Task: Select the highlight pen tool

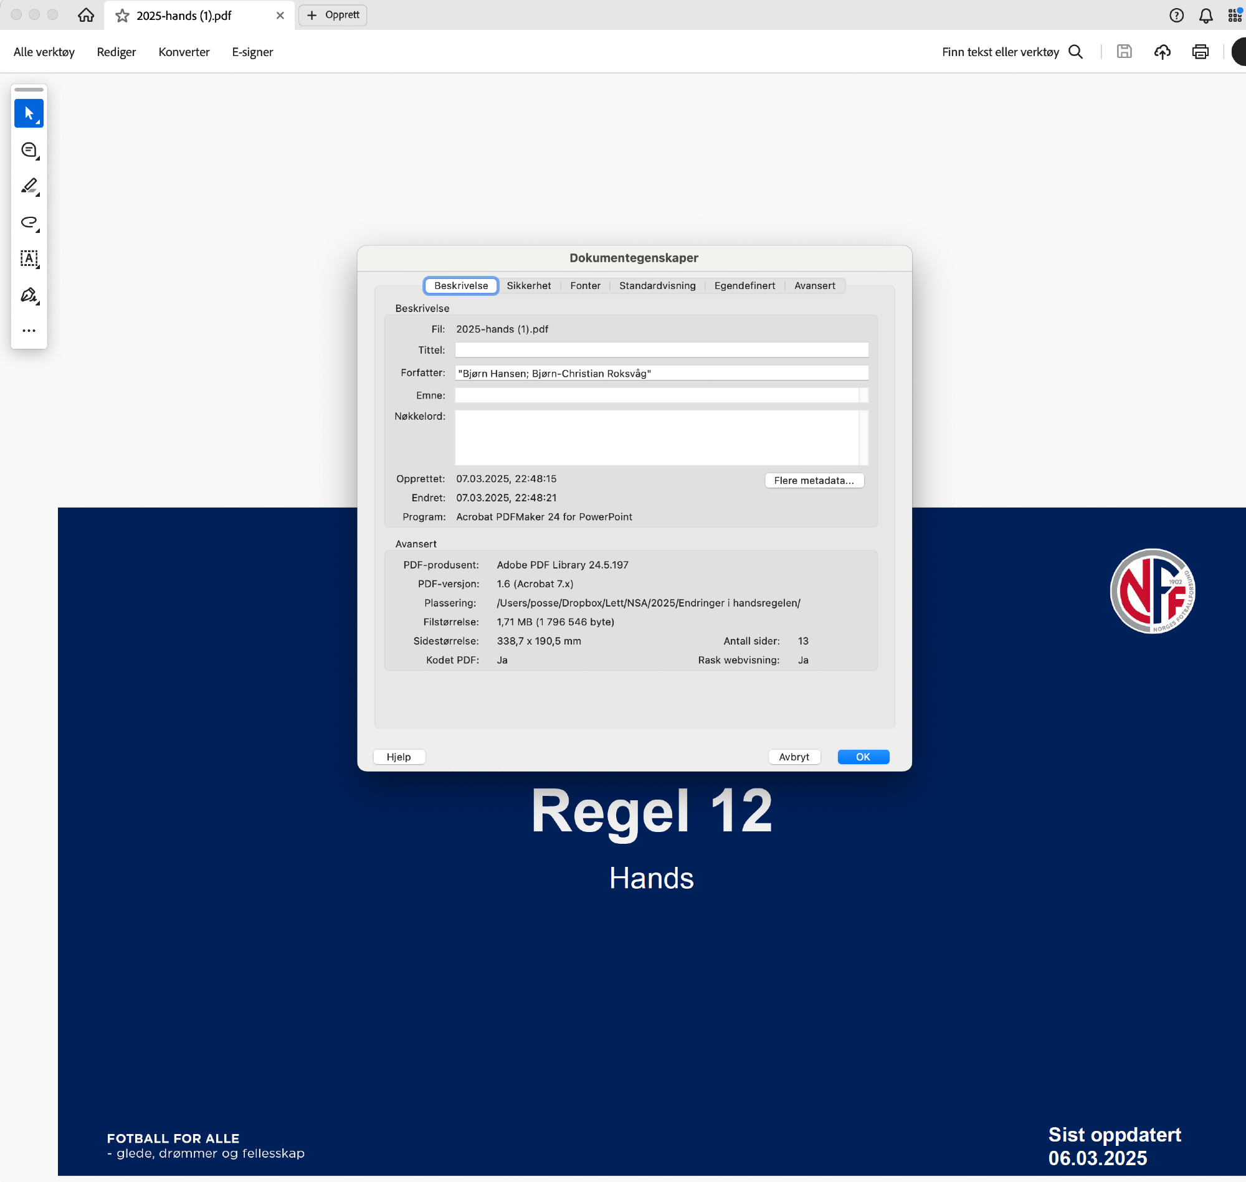Action: click(29, 186)
